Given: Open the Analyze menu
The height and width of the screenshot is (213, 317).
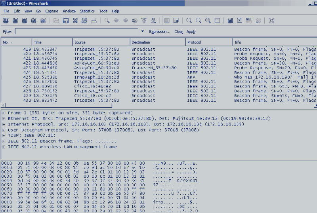Looking at the screenshot, I should (x=69, y=11).
